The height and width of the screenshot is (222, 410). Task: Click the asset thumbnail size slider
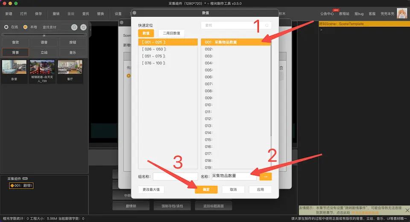click(44, 35)
